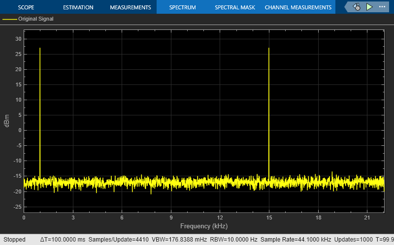Open the CHANNEL MEASUREMENTS tab
Viewport: 394px width, 245px height.
point(298,7)
